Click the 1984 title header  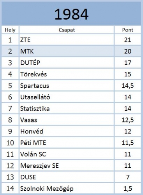pos(71,13)
